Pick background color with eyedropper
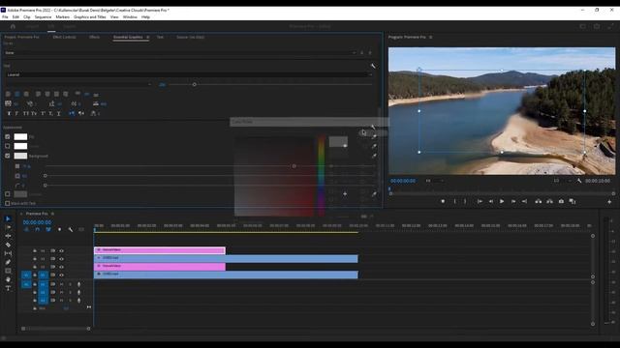 374,156
